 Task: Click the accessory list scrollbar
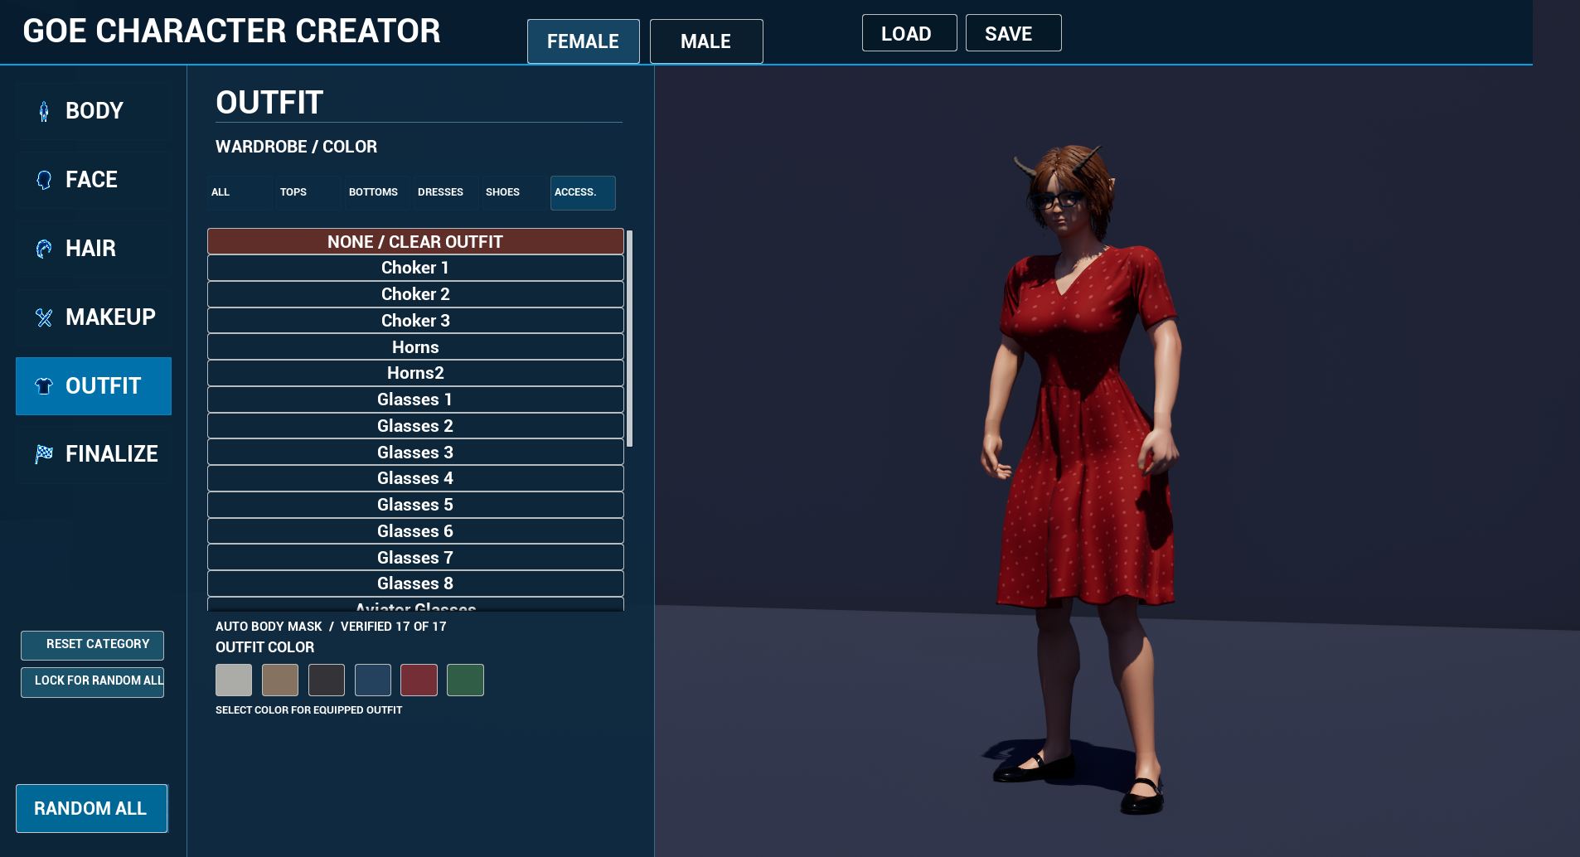click(x=630, y=339)
